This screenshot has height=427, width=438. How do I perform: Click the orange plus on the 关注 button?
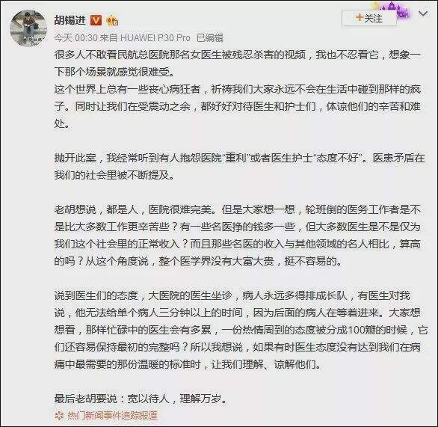click(360, 18)
